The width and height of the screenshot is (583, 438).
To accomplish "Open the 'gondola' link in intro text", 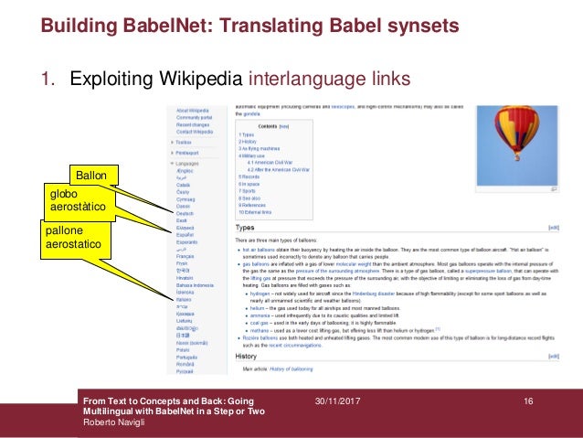I will pos(251,114).
